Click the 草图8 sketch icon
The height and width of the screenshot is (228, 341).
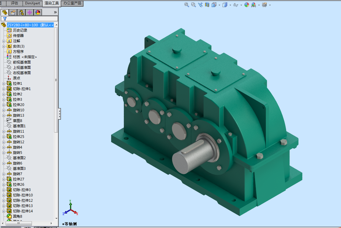coord(9,120)
